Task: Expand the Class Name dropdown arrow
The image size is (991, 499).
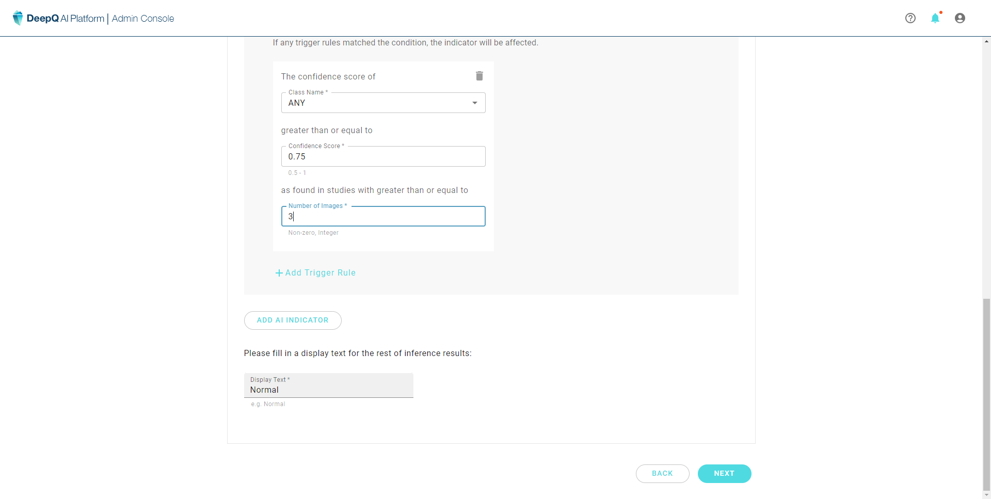Action: (x=475, y=103)
